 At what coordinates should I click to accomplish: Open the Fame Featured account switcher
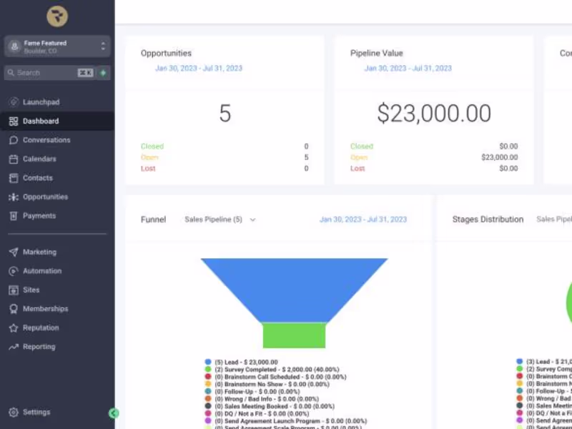tap(57, 46)
